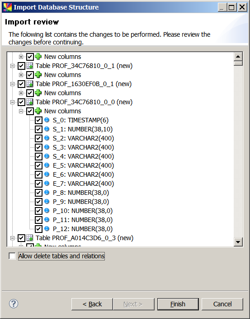250x319 pixels.
Task: Collapse Table PROF_34C76810_0_1 node
Action: click(13, 66)
